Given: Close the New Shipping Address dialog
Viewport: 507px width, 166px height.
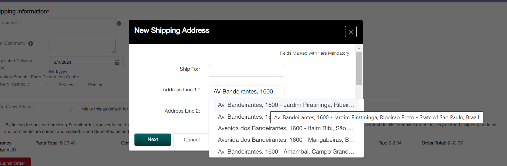Looking at the screenshot, I should pos(351,32).
